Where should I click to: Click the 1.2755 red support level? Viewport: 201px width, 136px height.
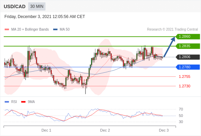point(185,76)
